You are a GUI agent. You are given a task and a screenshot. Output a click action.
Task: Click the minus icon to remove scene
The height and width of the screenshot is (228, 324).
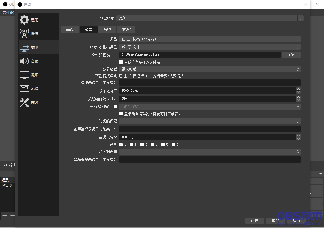point(13,215)
